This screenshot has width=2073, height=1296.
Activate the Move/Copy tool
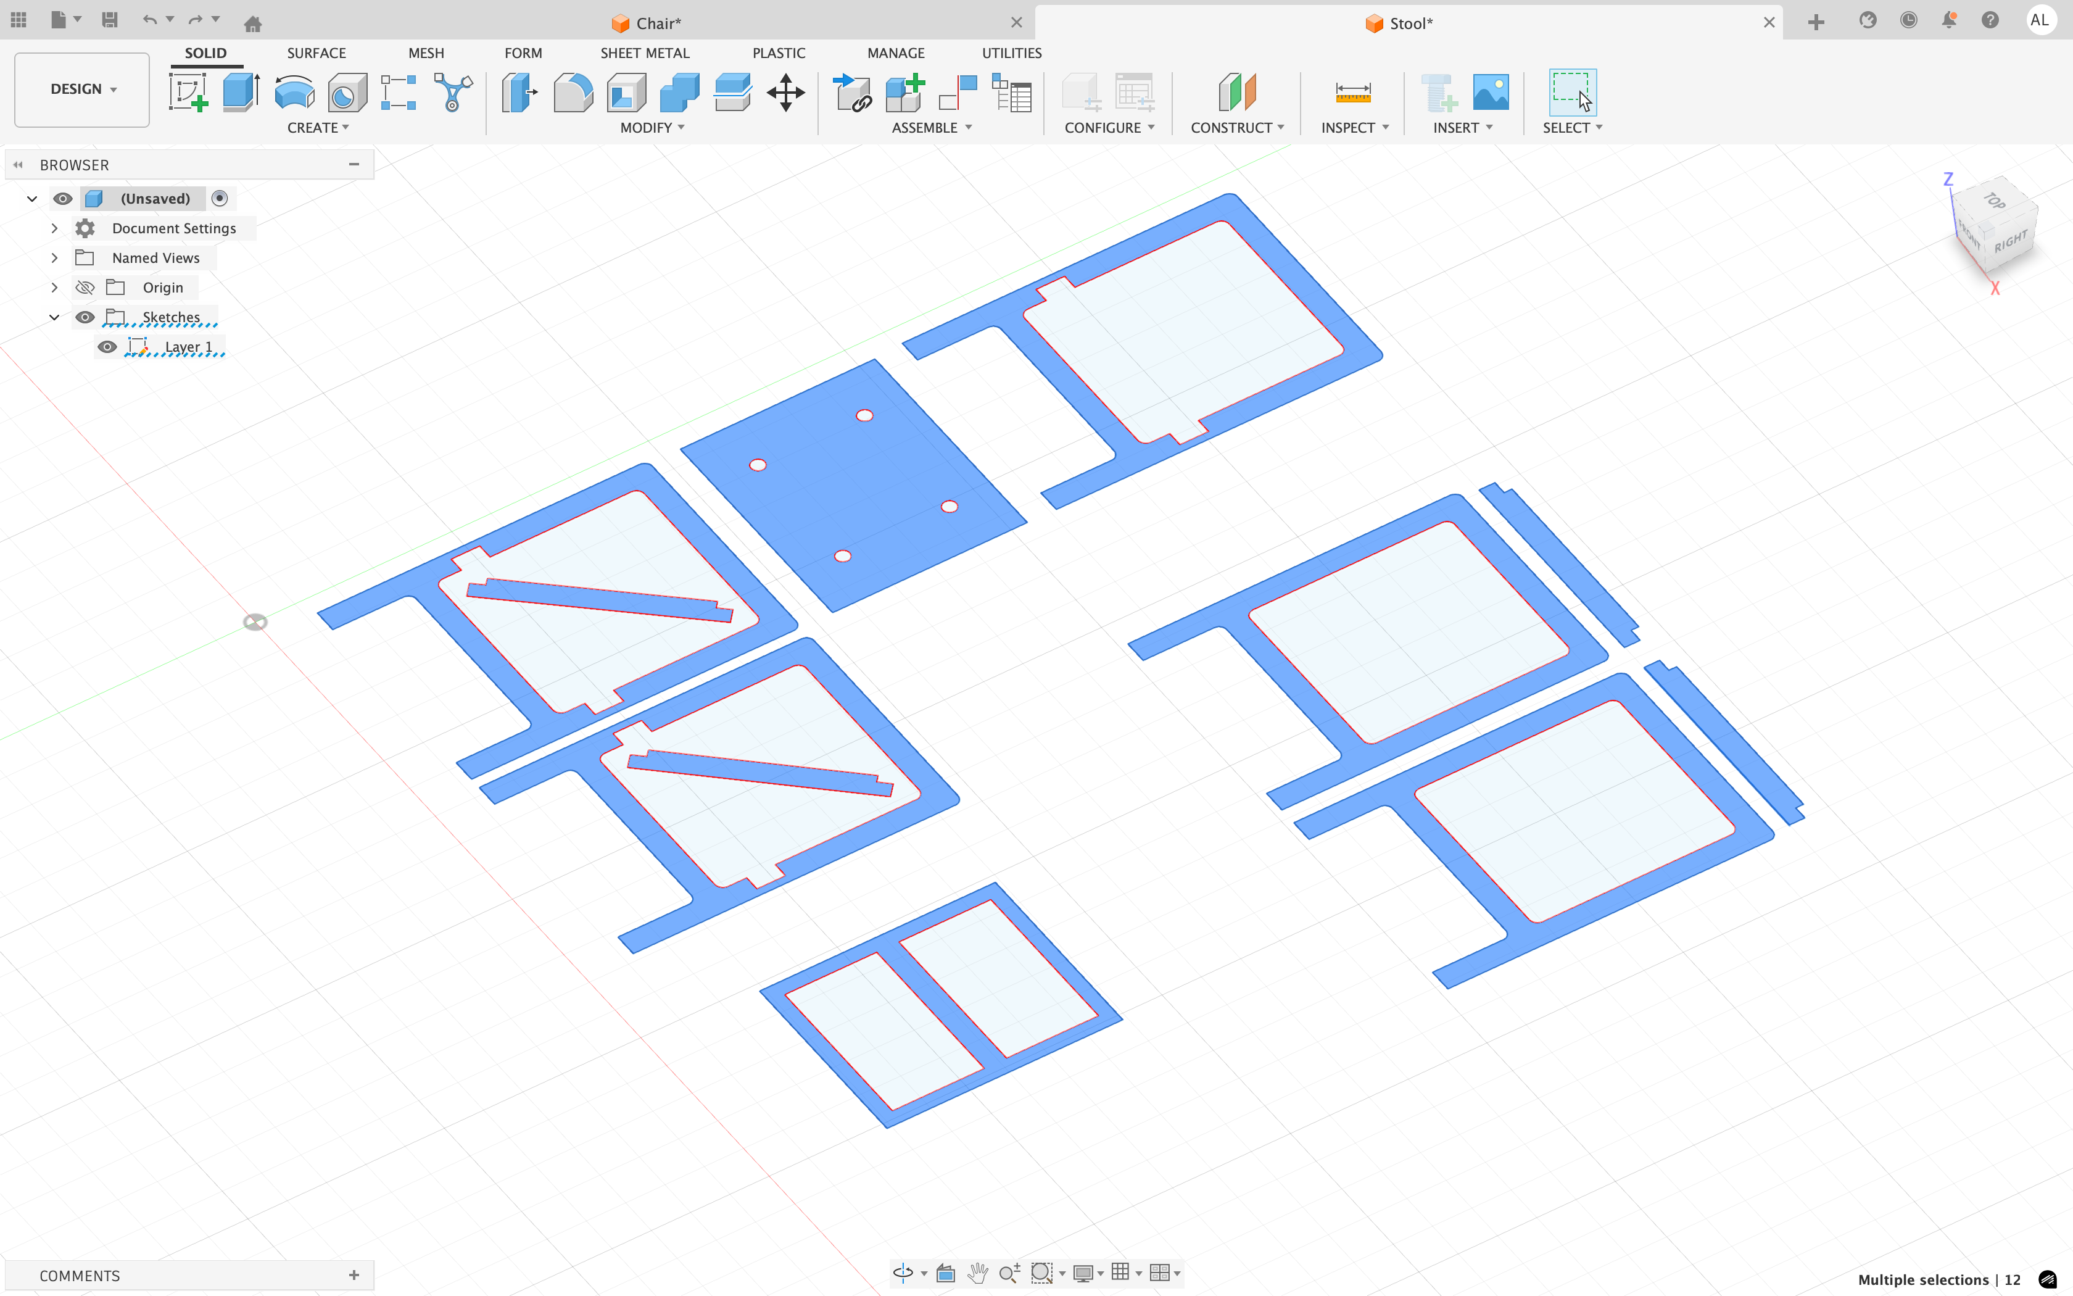785,93
